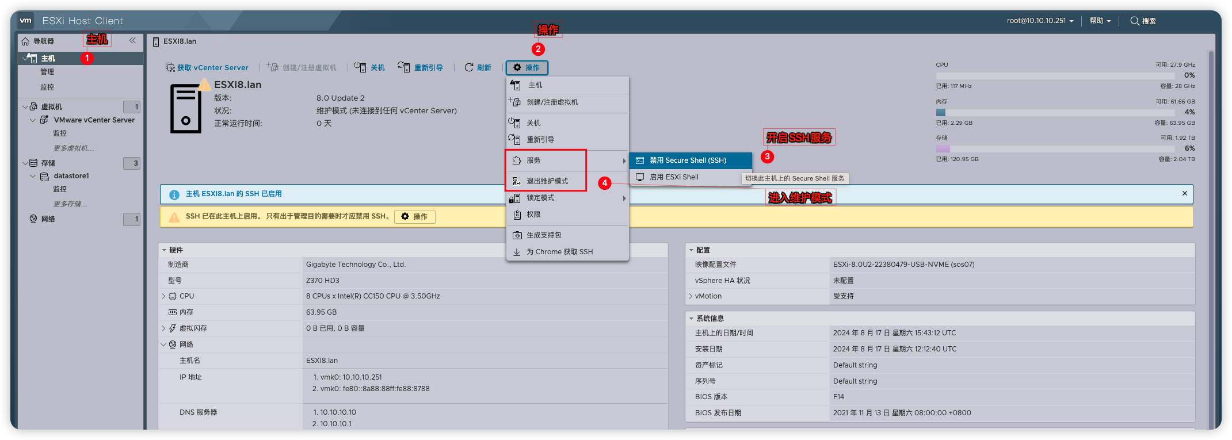
Task: Click the datastore1 icon in navigator
Action: (44, 176)
